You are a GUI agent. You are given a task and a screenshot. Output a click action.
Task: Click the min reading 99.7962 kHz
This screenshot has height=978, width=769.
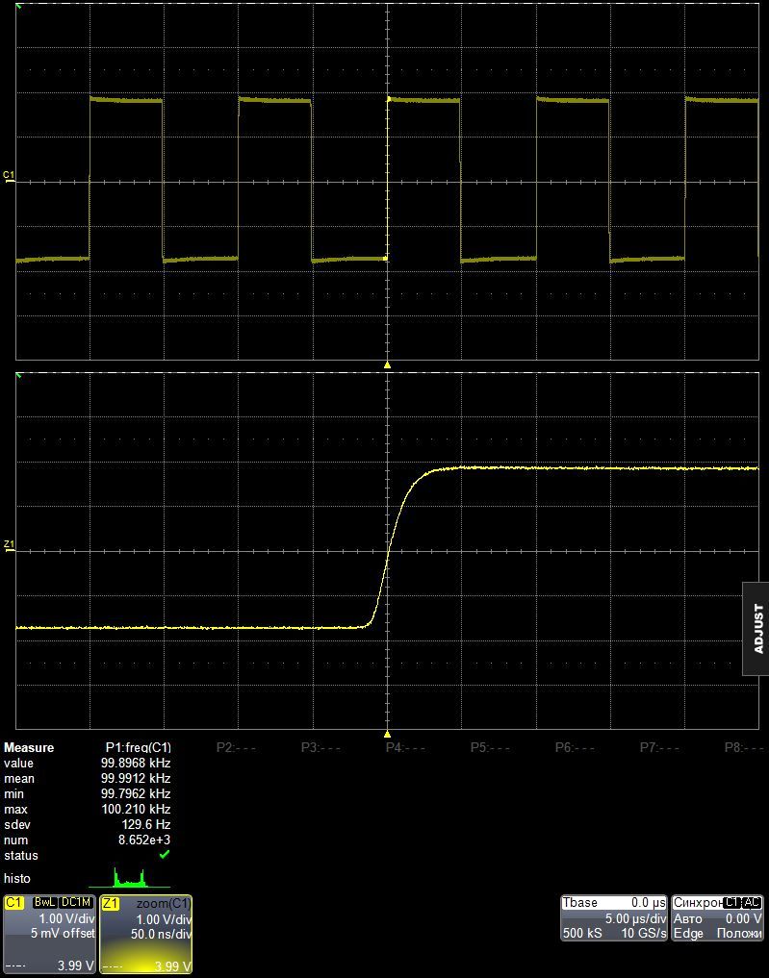point(136,793)
